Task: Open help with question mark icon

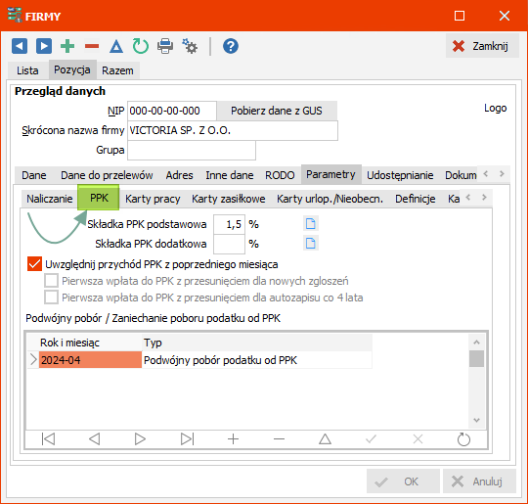Action: click(x=231, y=46)
